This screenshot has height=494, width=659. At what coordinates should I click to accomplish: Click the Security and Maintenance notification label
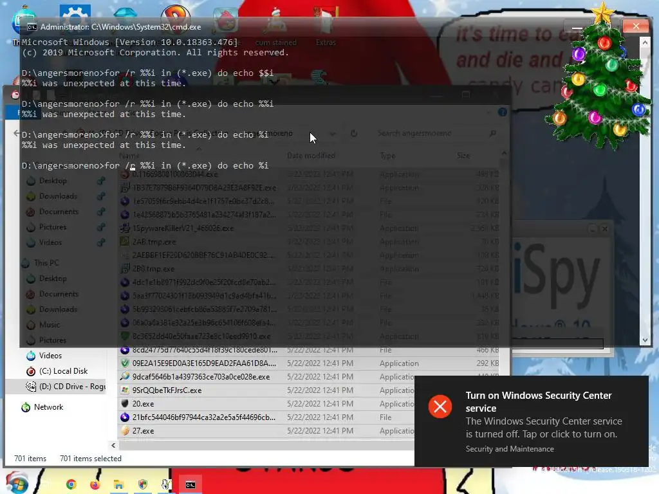510,449
